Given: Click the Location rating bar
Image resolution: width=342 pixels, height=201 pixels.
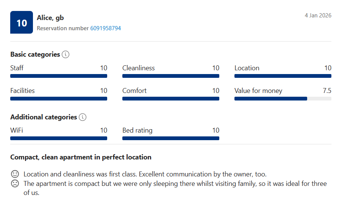Looking at the screenshot, I should pos(283,76).
